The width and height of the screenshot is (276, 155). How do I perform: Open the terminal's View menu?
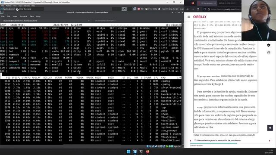pyautogui.click(x=15, y=16)
